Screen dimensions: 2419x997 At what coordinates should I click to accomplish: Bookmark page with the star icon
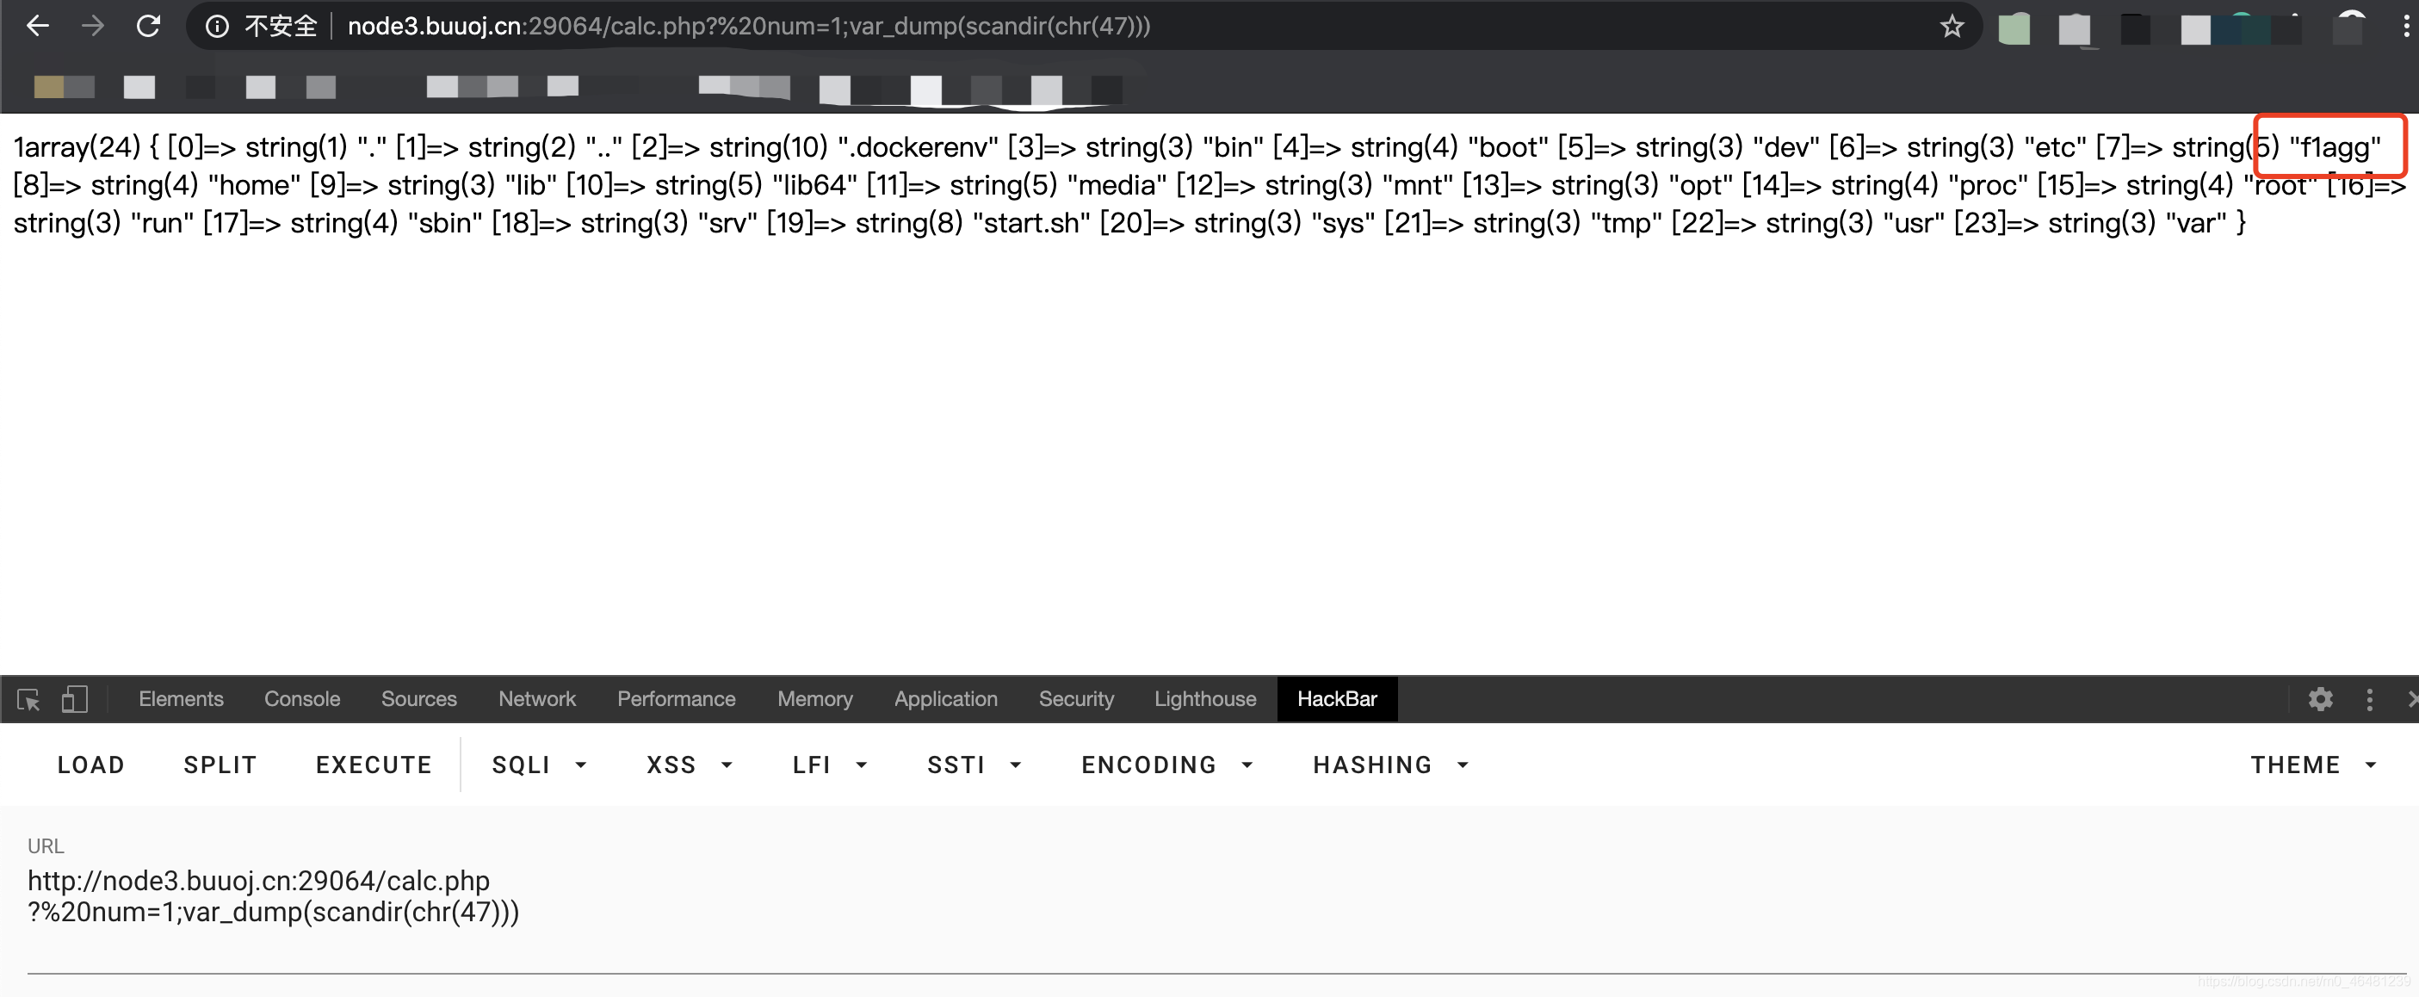1952,27
